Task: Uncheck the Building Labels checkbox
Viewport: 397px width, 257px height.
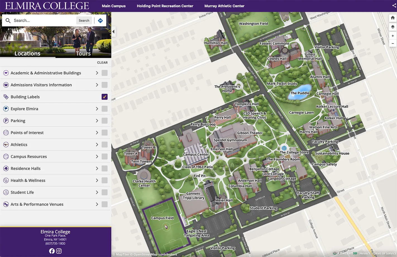Action: pos(104,97)
